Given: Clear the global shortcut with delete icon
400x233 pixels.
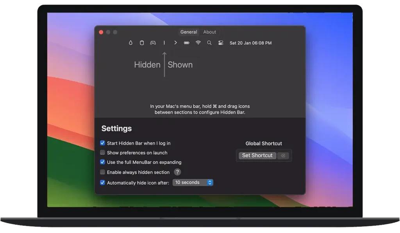Looking at the screenshot, I should pyautogui.click(x=283, y=156).
